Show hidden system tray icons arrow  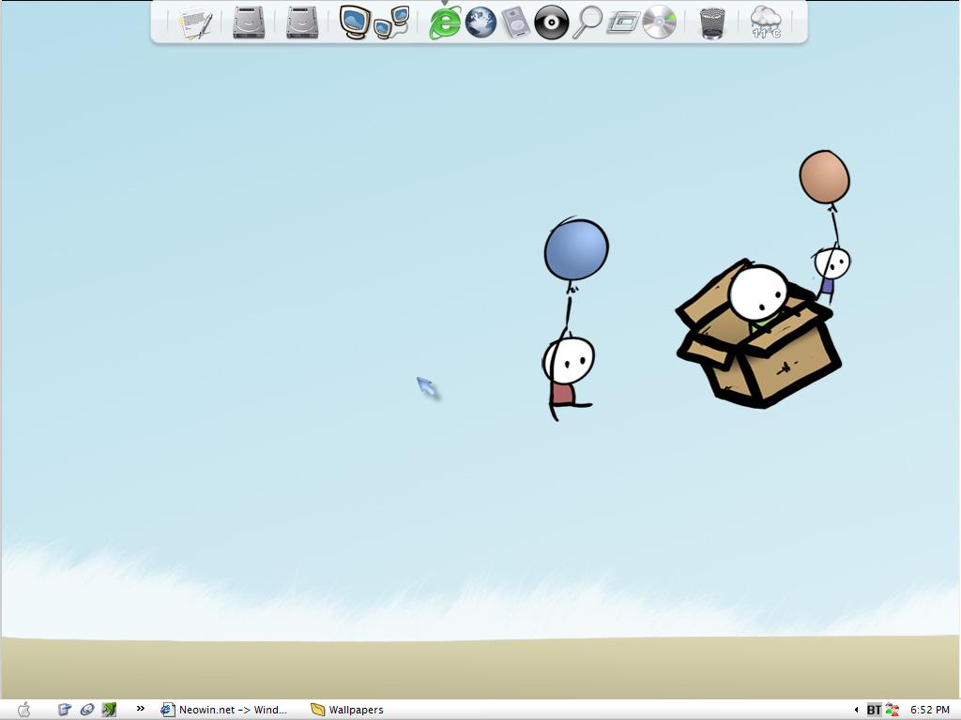click(856, 710)
